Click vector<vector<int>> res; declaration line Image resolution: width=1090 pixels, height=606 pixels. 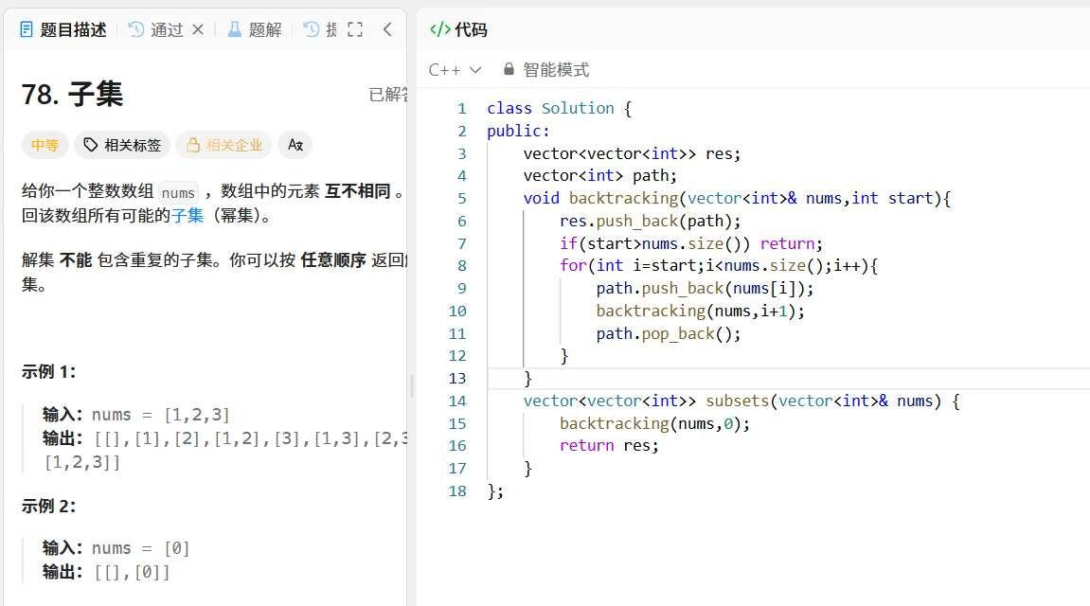tap(632, 153)
